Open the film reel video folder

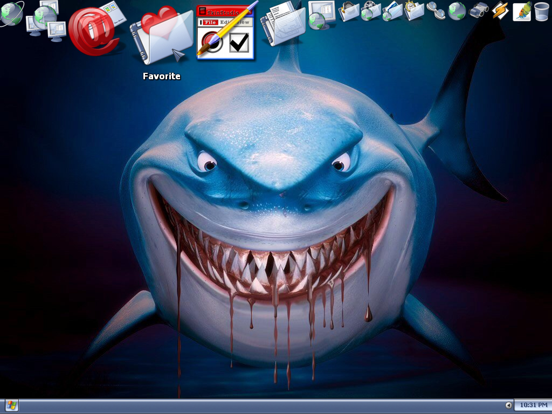pyautogui.click(x=371, y=11)
